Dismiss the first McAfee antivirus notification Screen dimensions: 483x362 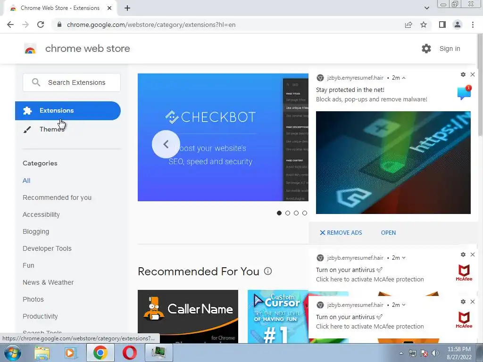click(473, 255)
